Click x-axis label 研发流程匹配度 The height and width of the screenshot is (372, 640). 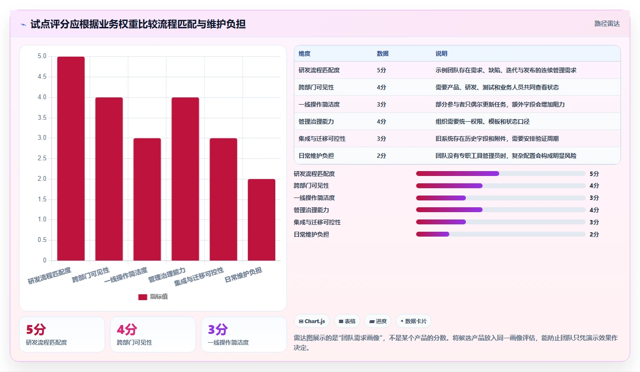[x=49, y=276]
